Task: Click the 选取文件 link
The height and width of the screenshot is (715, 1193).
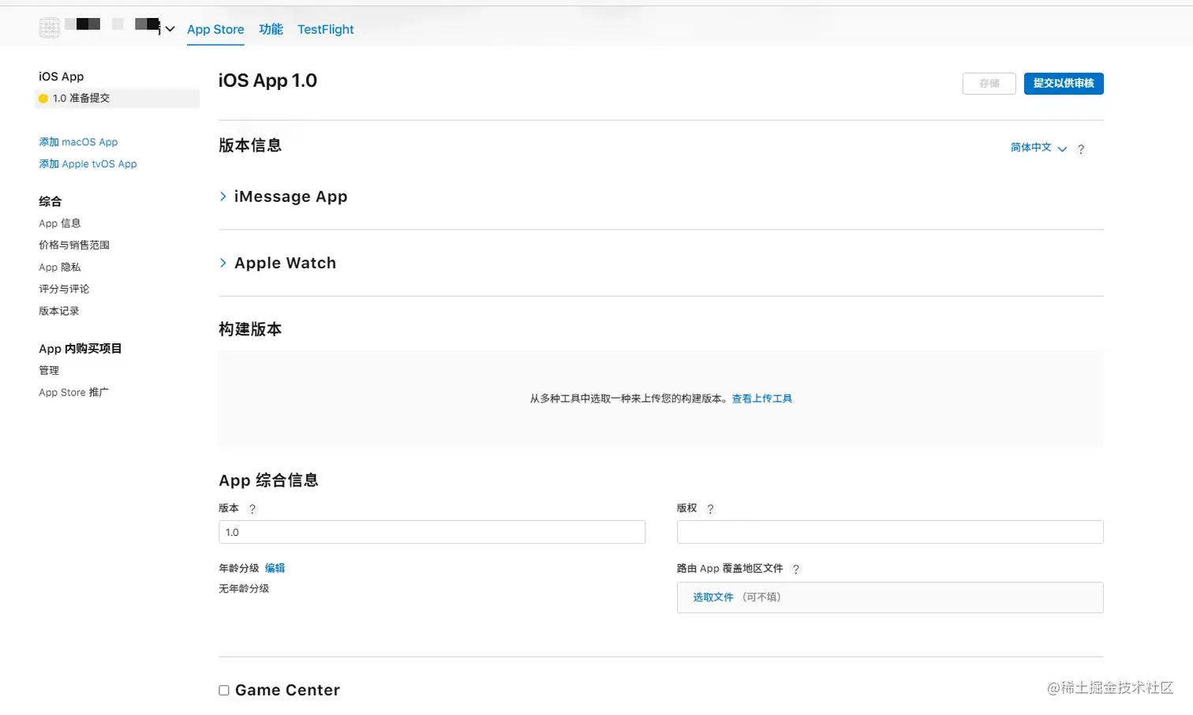Action: pos(713,597)
